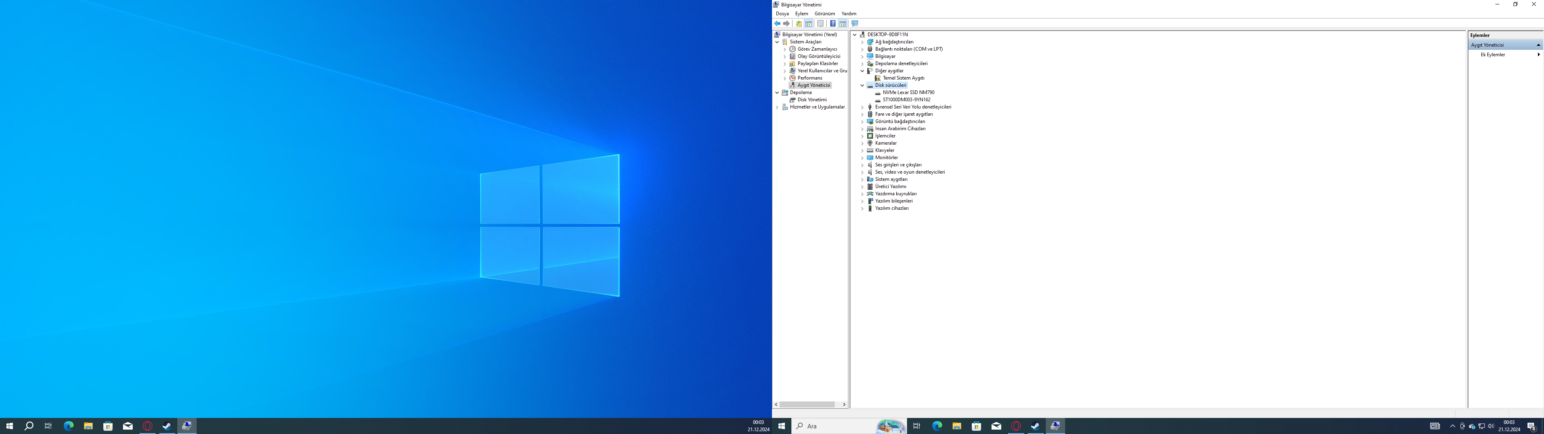Expand the Sistem aygıtları category
This screenshot has width=1544, height=434.
point(862,179)
